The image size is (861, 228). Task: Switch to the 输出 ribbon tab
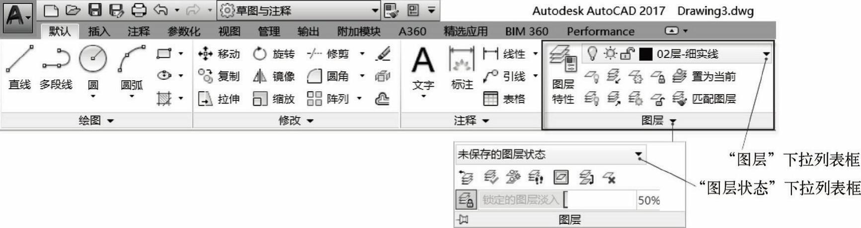[x=308, y=31]
